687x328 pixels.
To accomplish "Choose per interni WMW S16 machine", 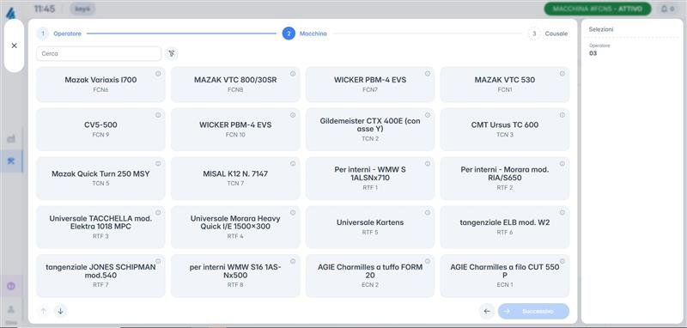I will pos(235,276).
